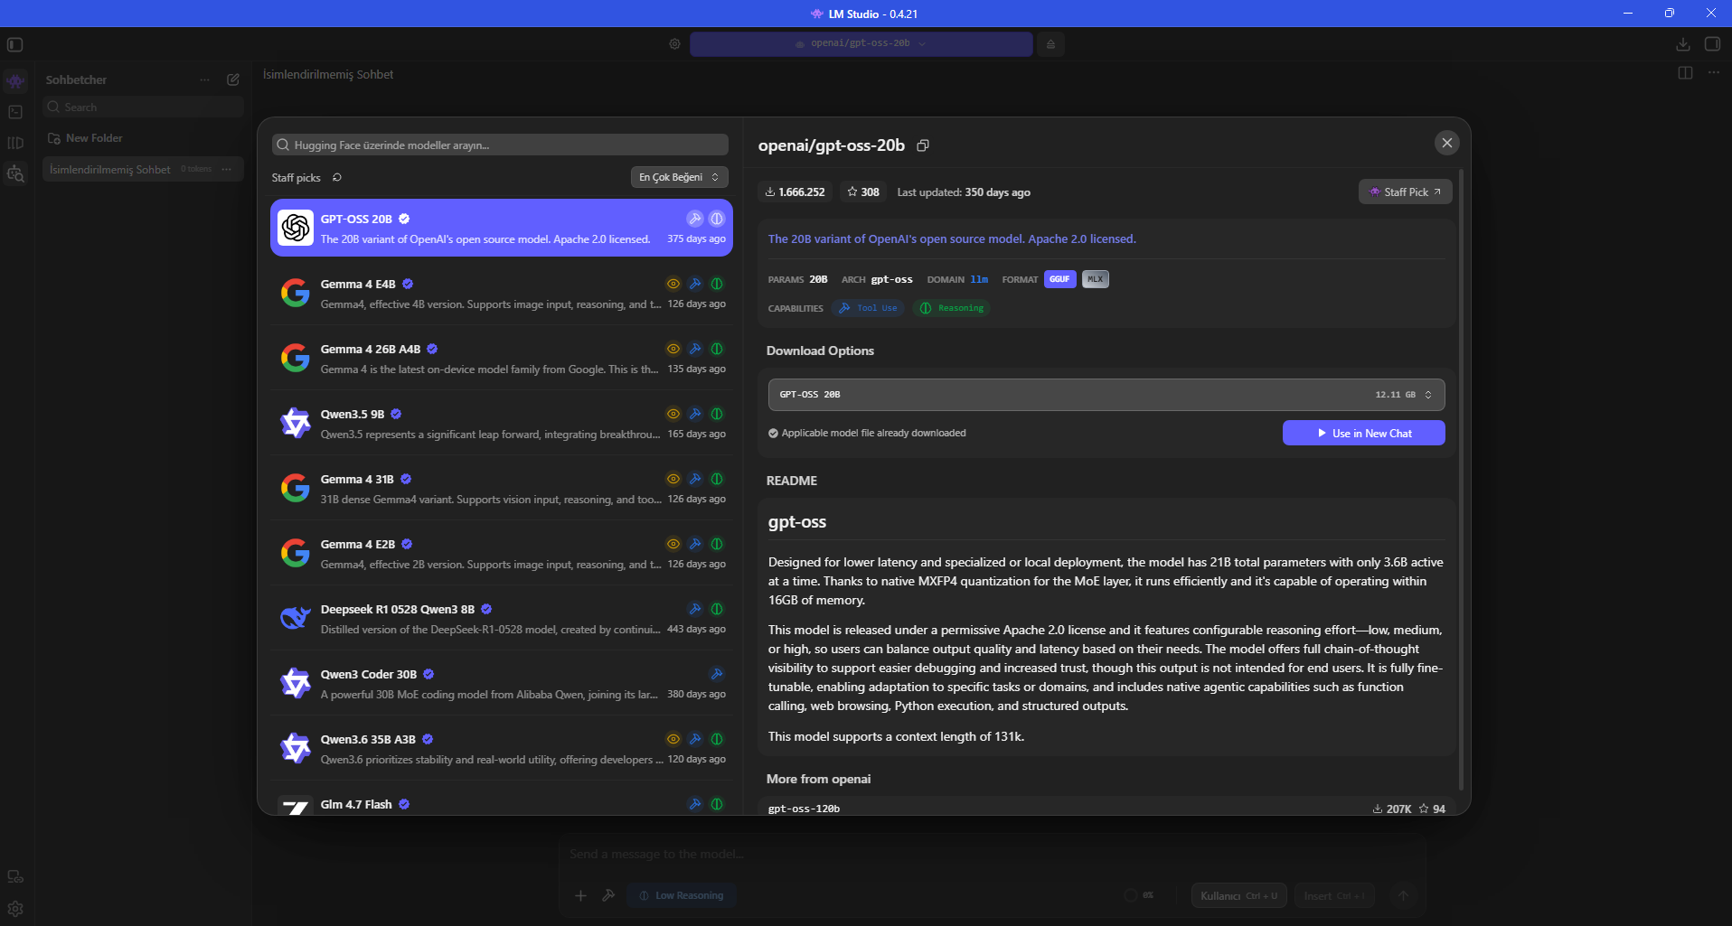
Task: Toggle the Low Reasoning setting
Action: [681, 896]
